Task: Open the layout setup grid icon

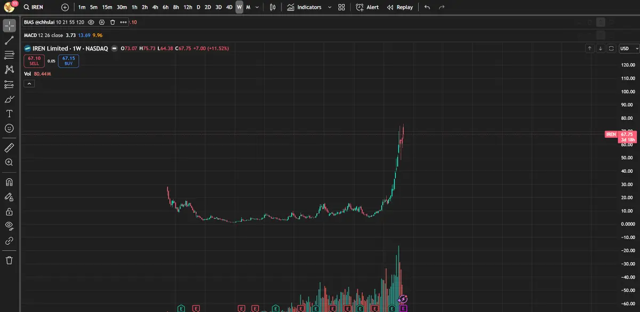Action: (x=341, y=7)
